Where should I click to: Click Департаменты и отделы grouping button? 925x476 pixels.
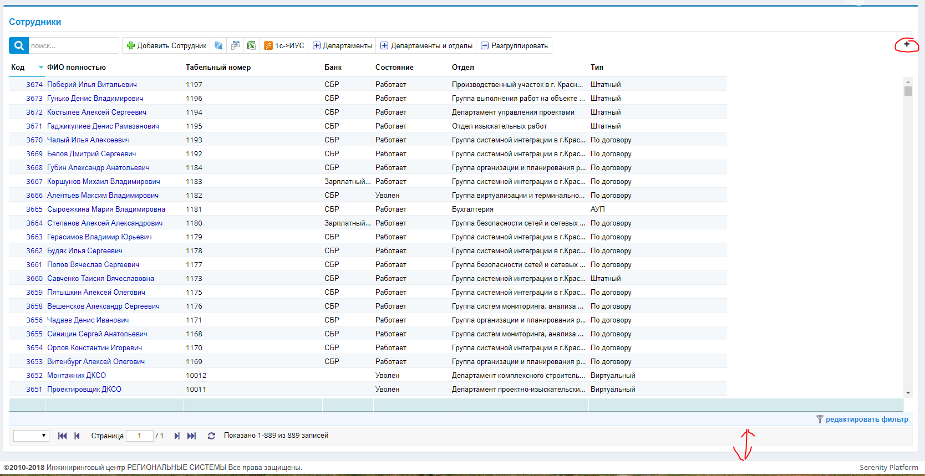pyautogui.click(x=426, y=45)
